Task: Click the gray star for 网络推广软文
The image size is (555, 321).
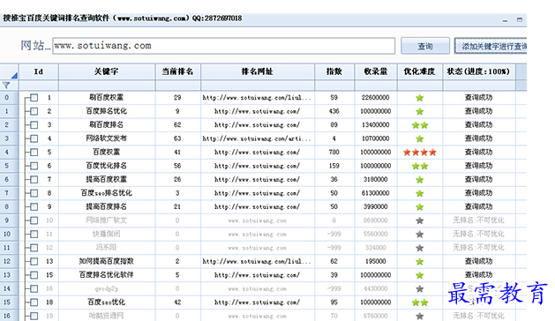Action: [x=420, y=220]
